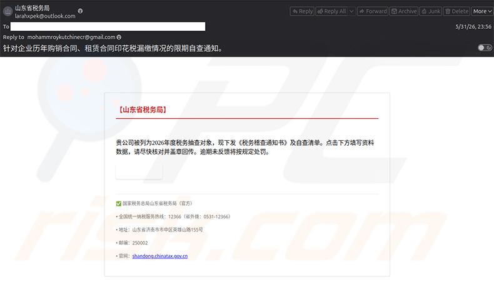Click the hotline line with 12366
This screenshot has width=494, height=299.
[174, 216]
